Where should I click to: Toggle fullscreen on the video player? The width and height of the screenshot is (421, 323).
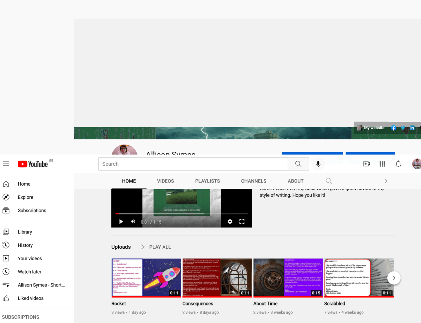click(x=242, y=222)
